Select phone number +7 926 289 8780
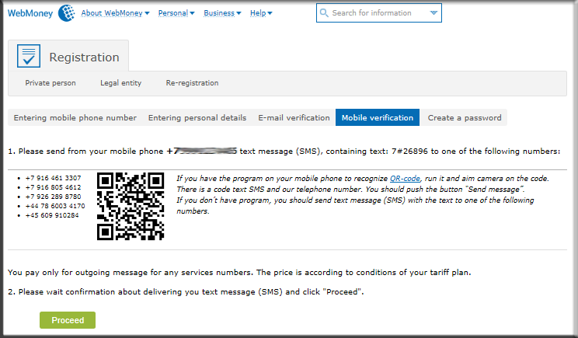 coord(53,197)
